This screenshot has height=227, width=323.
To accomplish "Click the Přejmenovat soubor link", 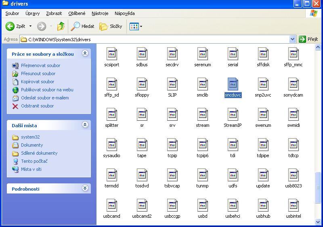I will tap(40, 65).
